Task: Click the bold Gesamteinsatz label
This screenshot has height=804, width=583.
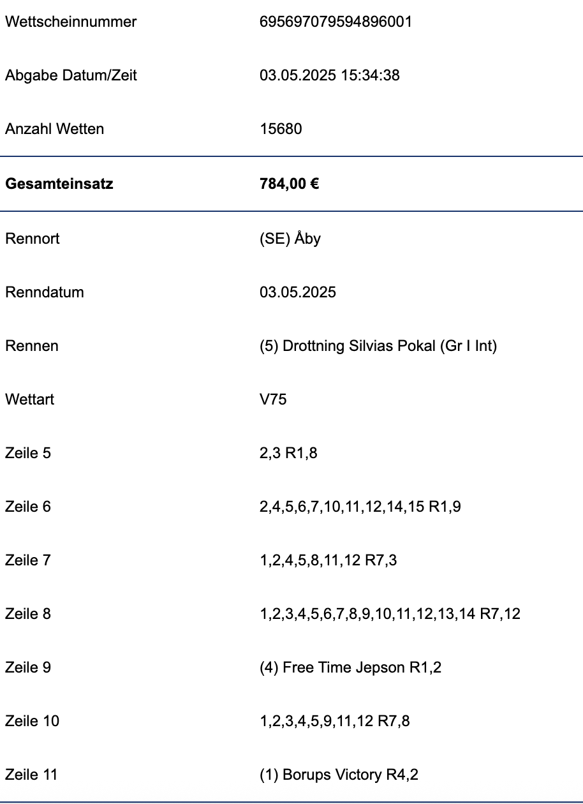Action: point(59,184)
